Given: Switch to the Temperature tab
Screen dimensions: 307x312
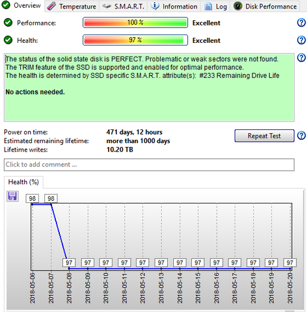Looking at the screenshot, I should coord(72,6).
